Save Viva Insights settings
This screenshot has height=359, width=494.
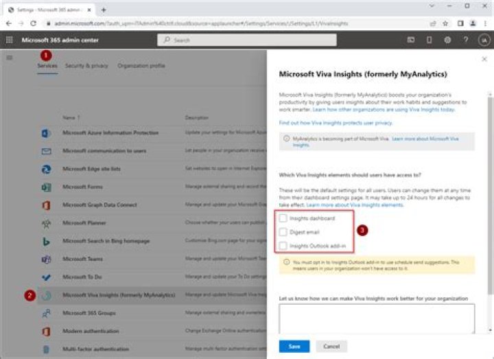pos(294,347)
